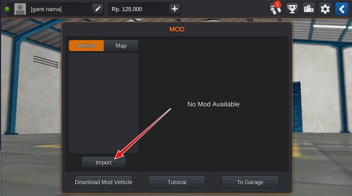Image resolution: width=352 pixels, height=196 pixels.
Task: Click the green online status dot
Action: [x=7, y=9]
